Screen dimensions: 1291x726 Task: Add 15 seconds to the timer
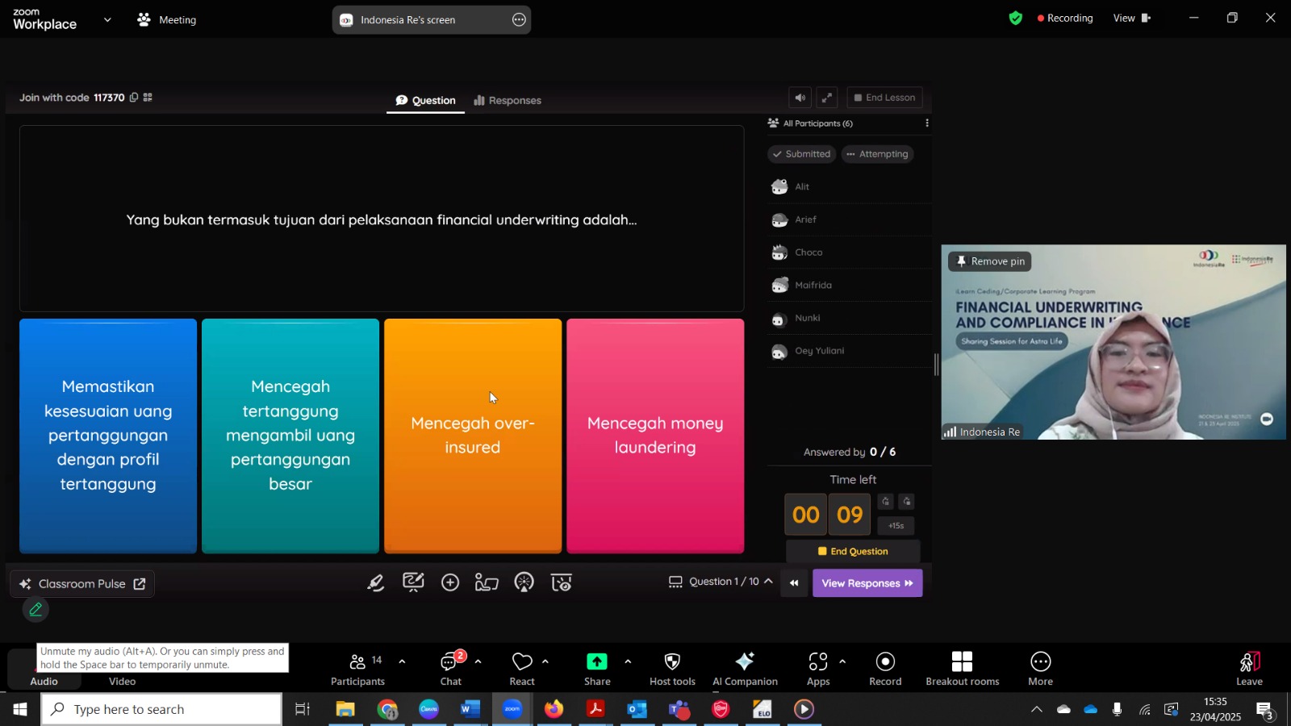coord(896,526)
